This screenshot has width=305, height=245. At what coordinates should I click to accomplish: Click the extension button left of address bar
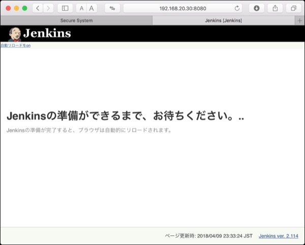[x=112, y=8]
